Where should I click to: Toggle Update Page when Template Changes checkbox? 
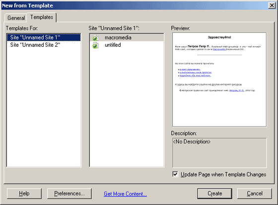(175, 174)
